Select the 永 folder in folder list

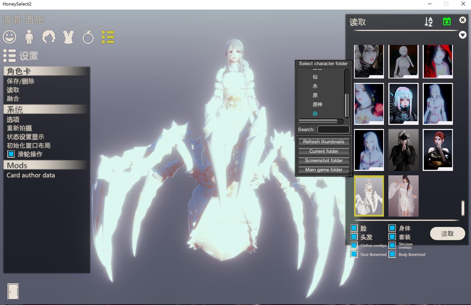click(x=315, y=86)
